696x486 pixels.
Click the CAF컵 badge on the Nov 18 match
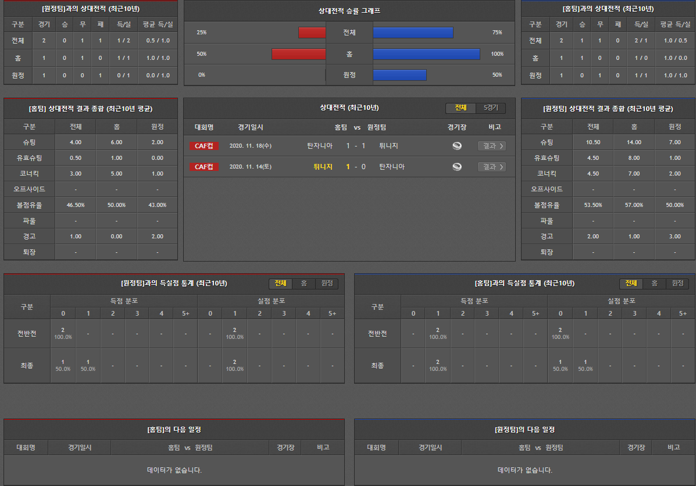click(204, 146)
